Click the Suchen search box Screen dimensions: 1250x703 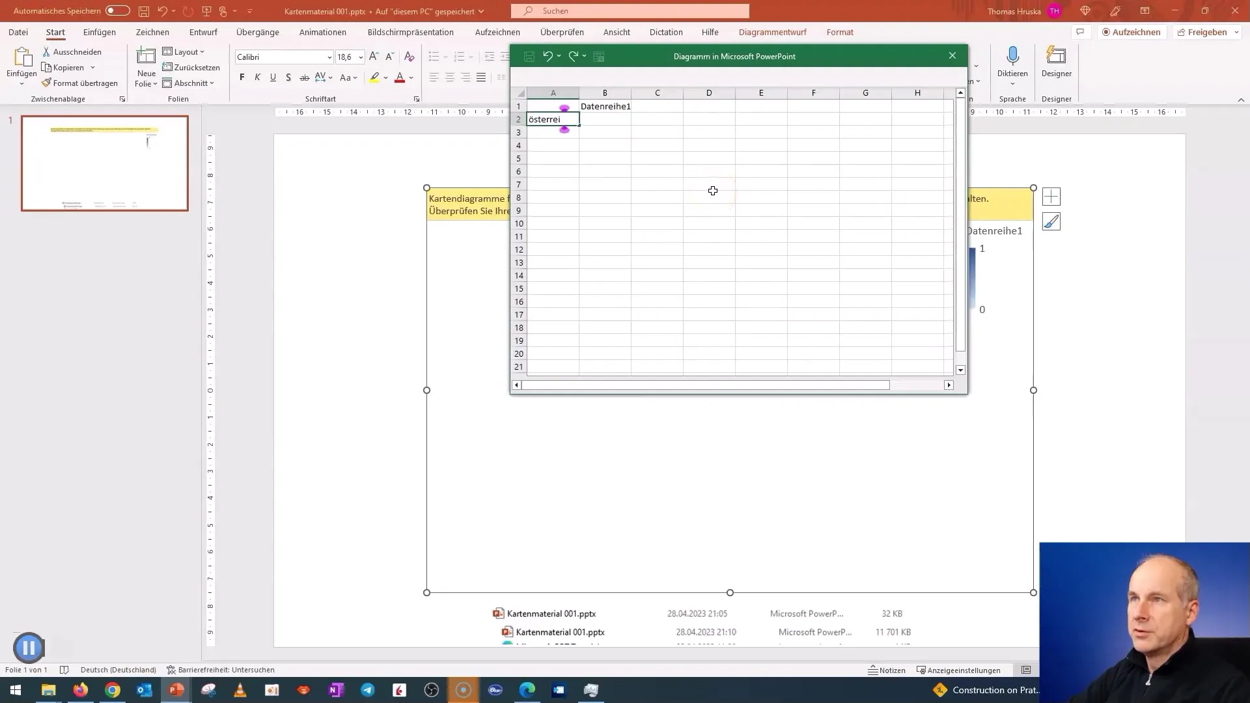click(x=630, y=11)
